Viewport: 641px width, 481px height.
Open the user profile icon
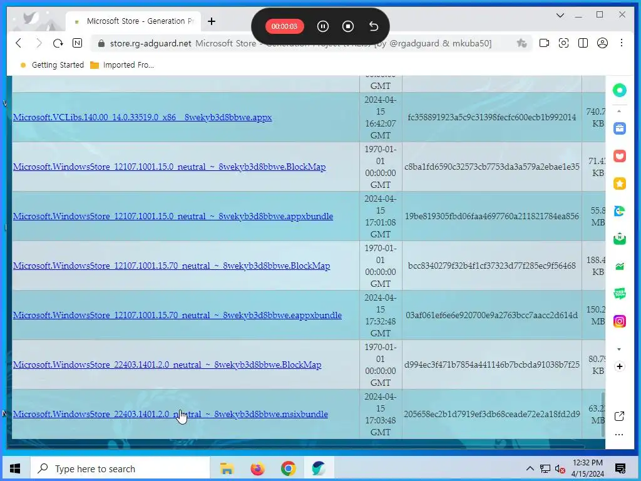tap(602, 43)
